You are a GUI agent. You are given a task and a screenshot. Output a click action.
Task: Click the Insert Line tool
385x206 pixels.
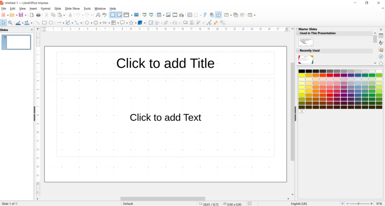(38, 23)
